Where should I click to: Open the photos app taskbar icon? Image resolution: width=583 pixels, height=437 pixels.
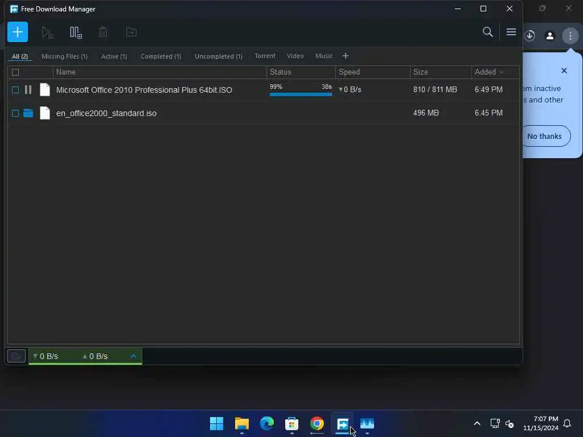pos(367,423)
